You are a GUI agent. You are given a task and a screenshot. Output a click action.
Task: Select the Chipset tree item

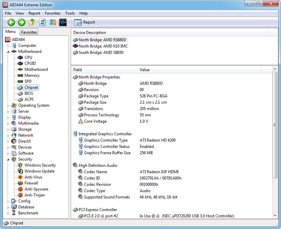coord(28,87)
